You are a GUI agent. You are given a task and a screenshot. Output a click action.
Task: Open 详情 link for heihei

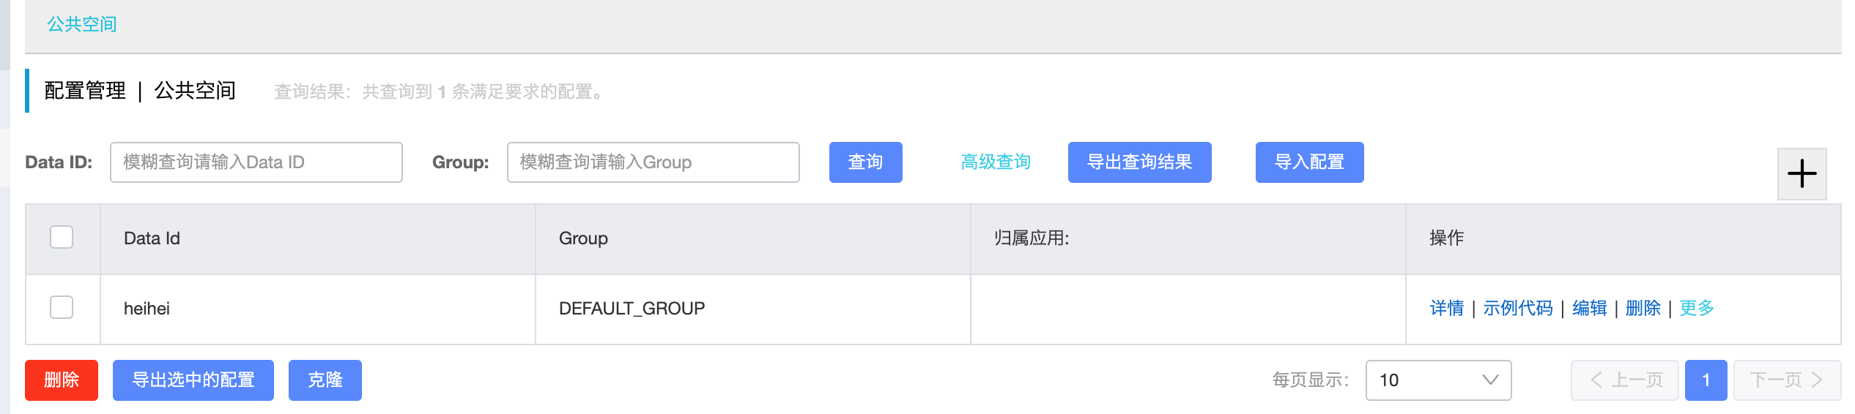[1447, 308]
